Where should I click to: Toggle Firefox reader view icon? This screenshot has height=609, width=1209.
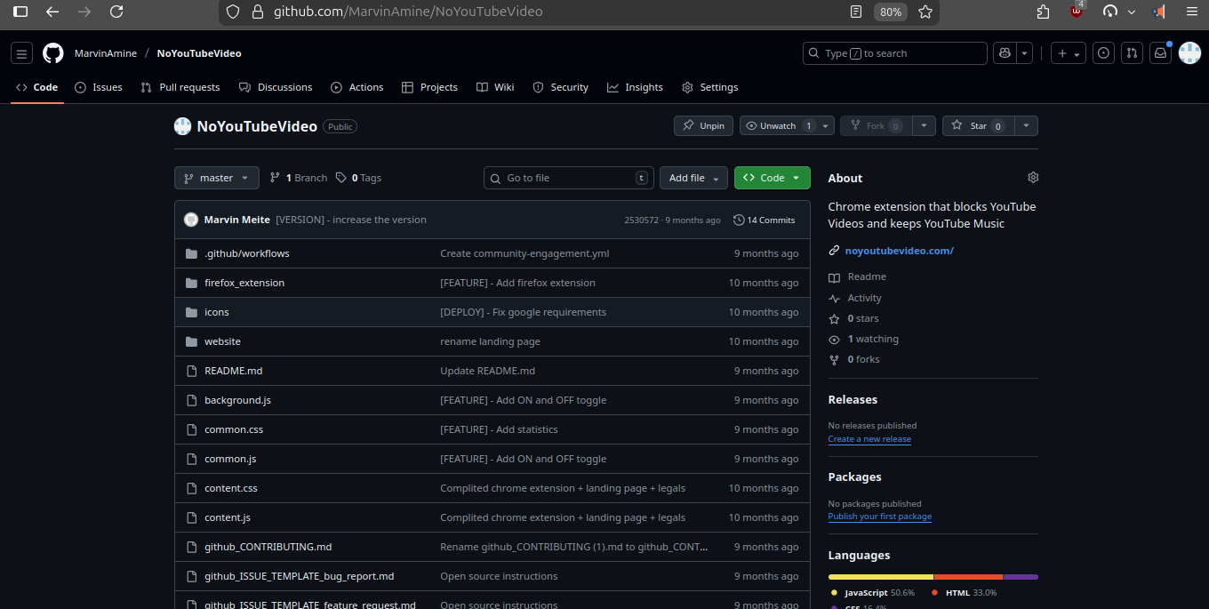[x=856, y=12]
